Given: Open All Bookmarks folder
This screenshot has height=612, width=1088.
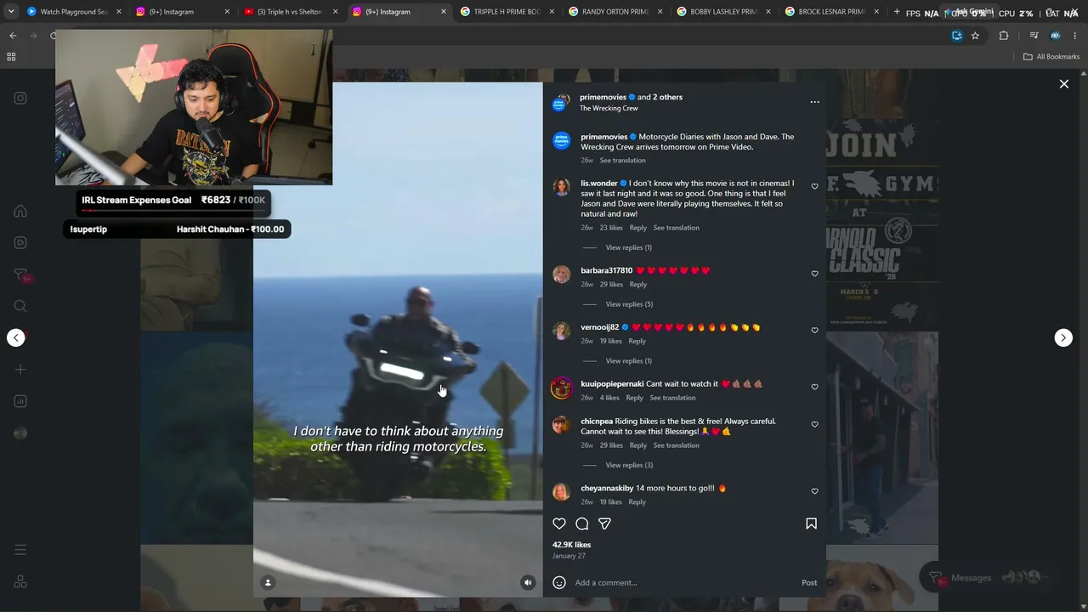Looking at the screenshot, I should [1051, 57].
